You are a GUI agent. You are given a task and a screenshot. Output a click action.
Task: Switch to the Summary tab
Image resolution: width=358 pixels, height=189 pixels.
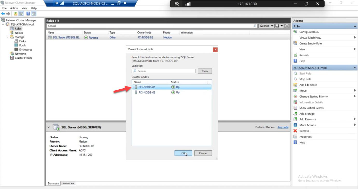point(53,183)
